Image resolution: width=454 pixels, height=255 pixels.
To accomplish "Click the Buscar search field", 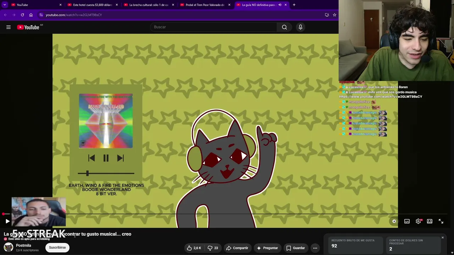I will [x=214, y=27].
